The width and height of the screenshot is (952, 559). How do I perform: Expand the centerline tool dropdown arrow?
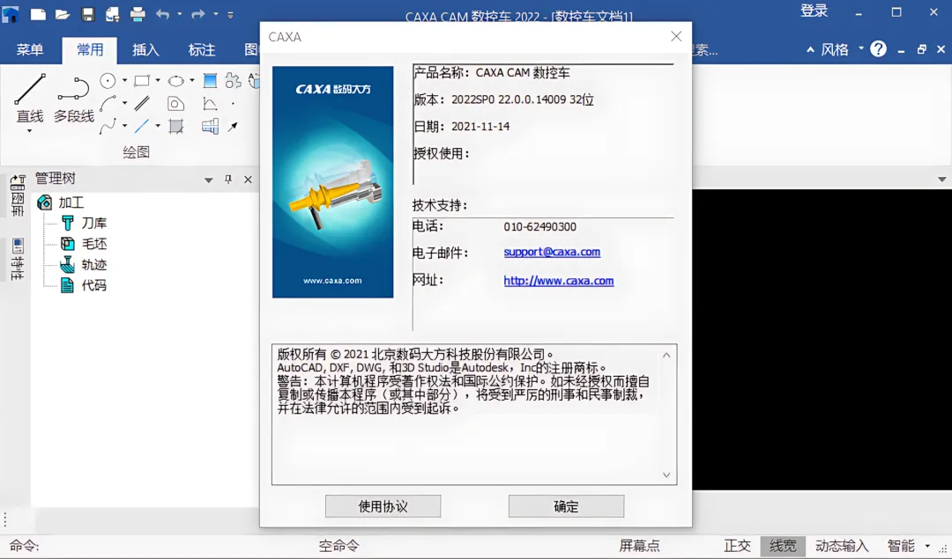click(158, 126)
